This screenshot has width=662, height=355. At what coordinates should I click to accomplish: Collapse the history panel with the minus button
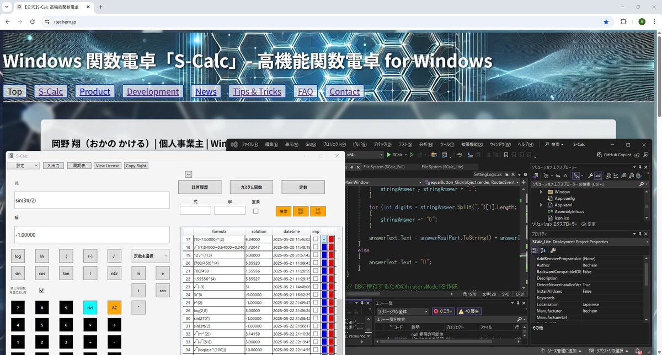pos(188,174)
